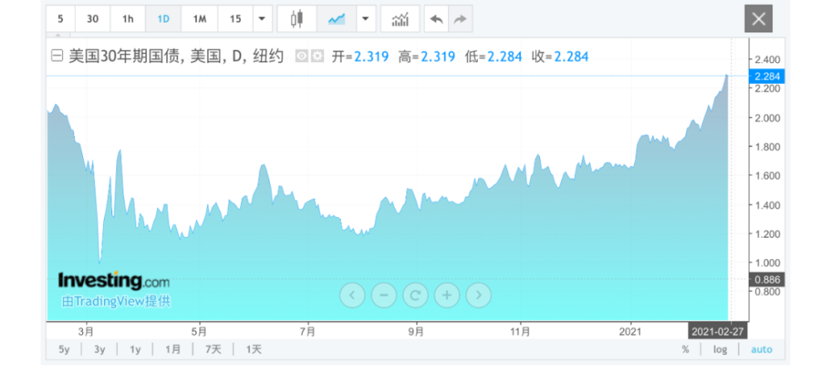Click the 收=2.284 close value
This screenshot has height=384, width=831.
click(x=560, y=57)
